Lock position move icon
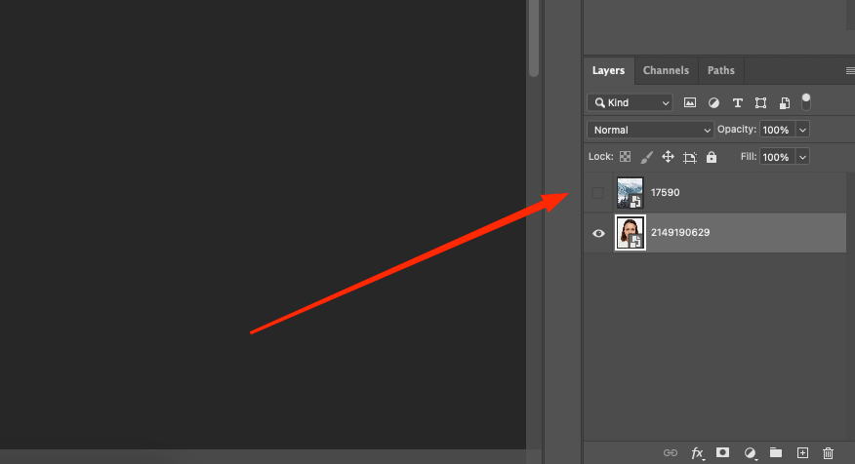Screen dimensions: 855x464 tap(668, 157)
